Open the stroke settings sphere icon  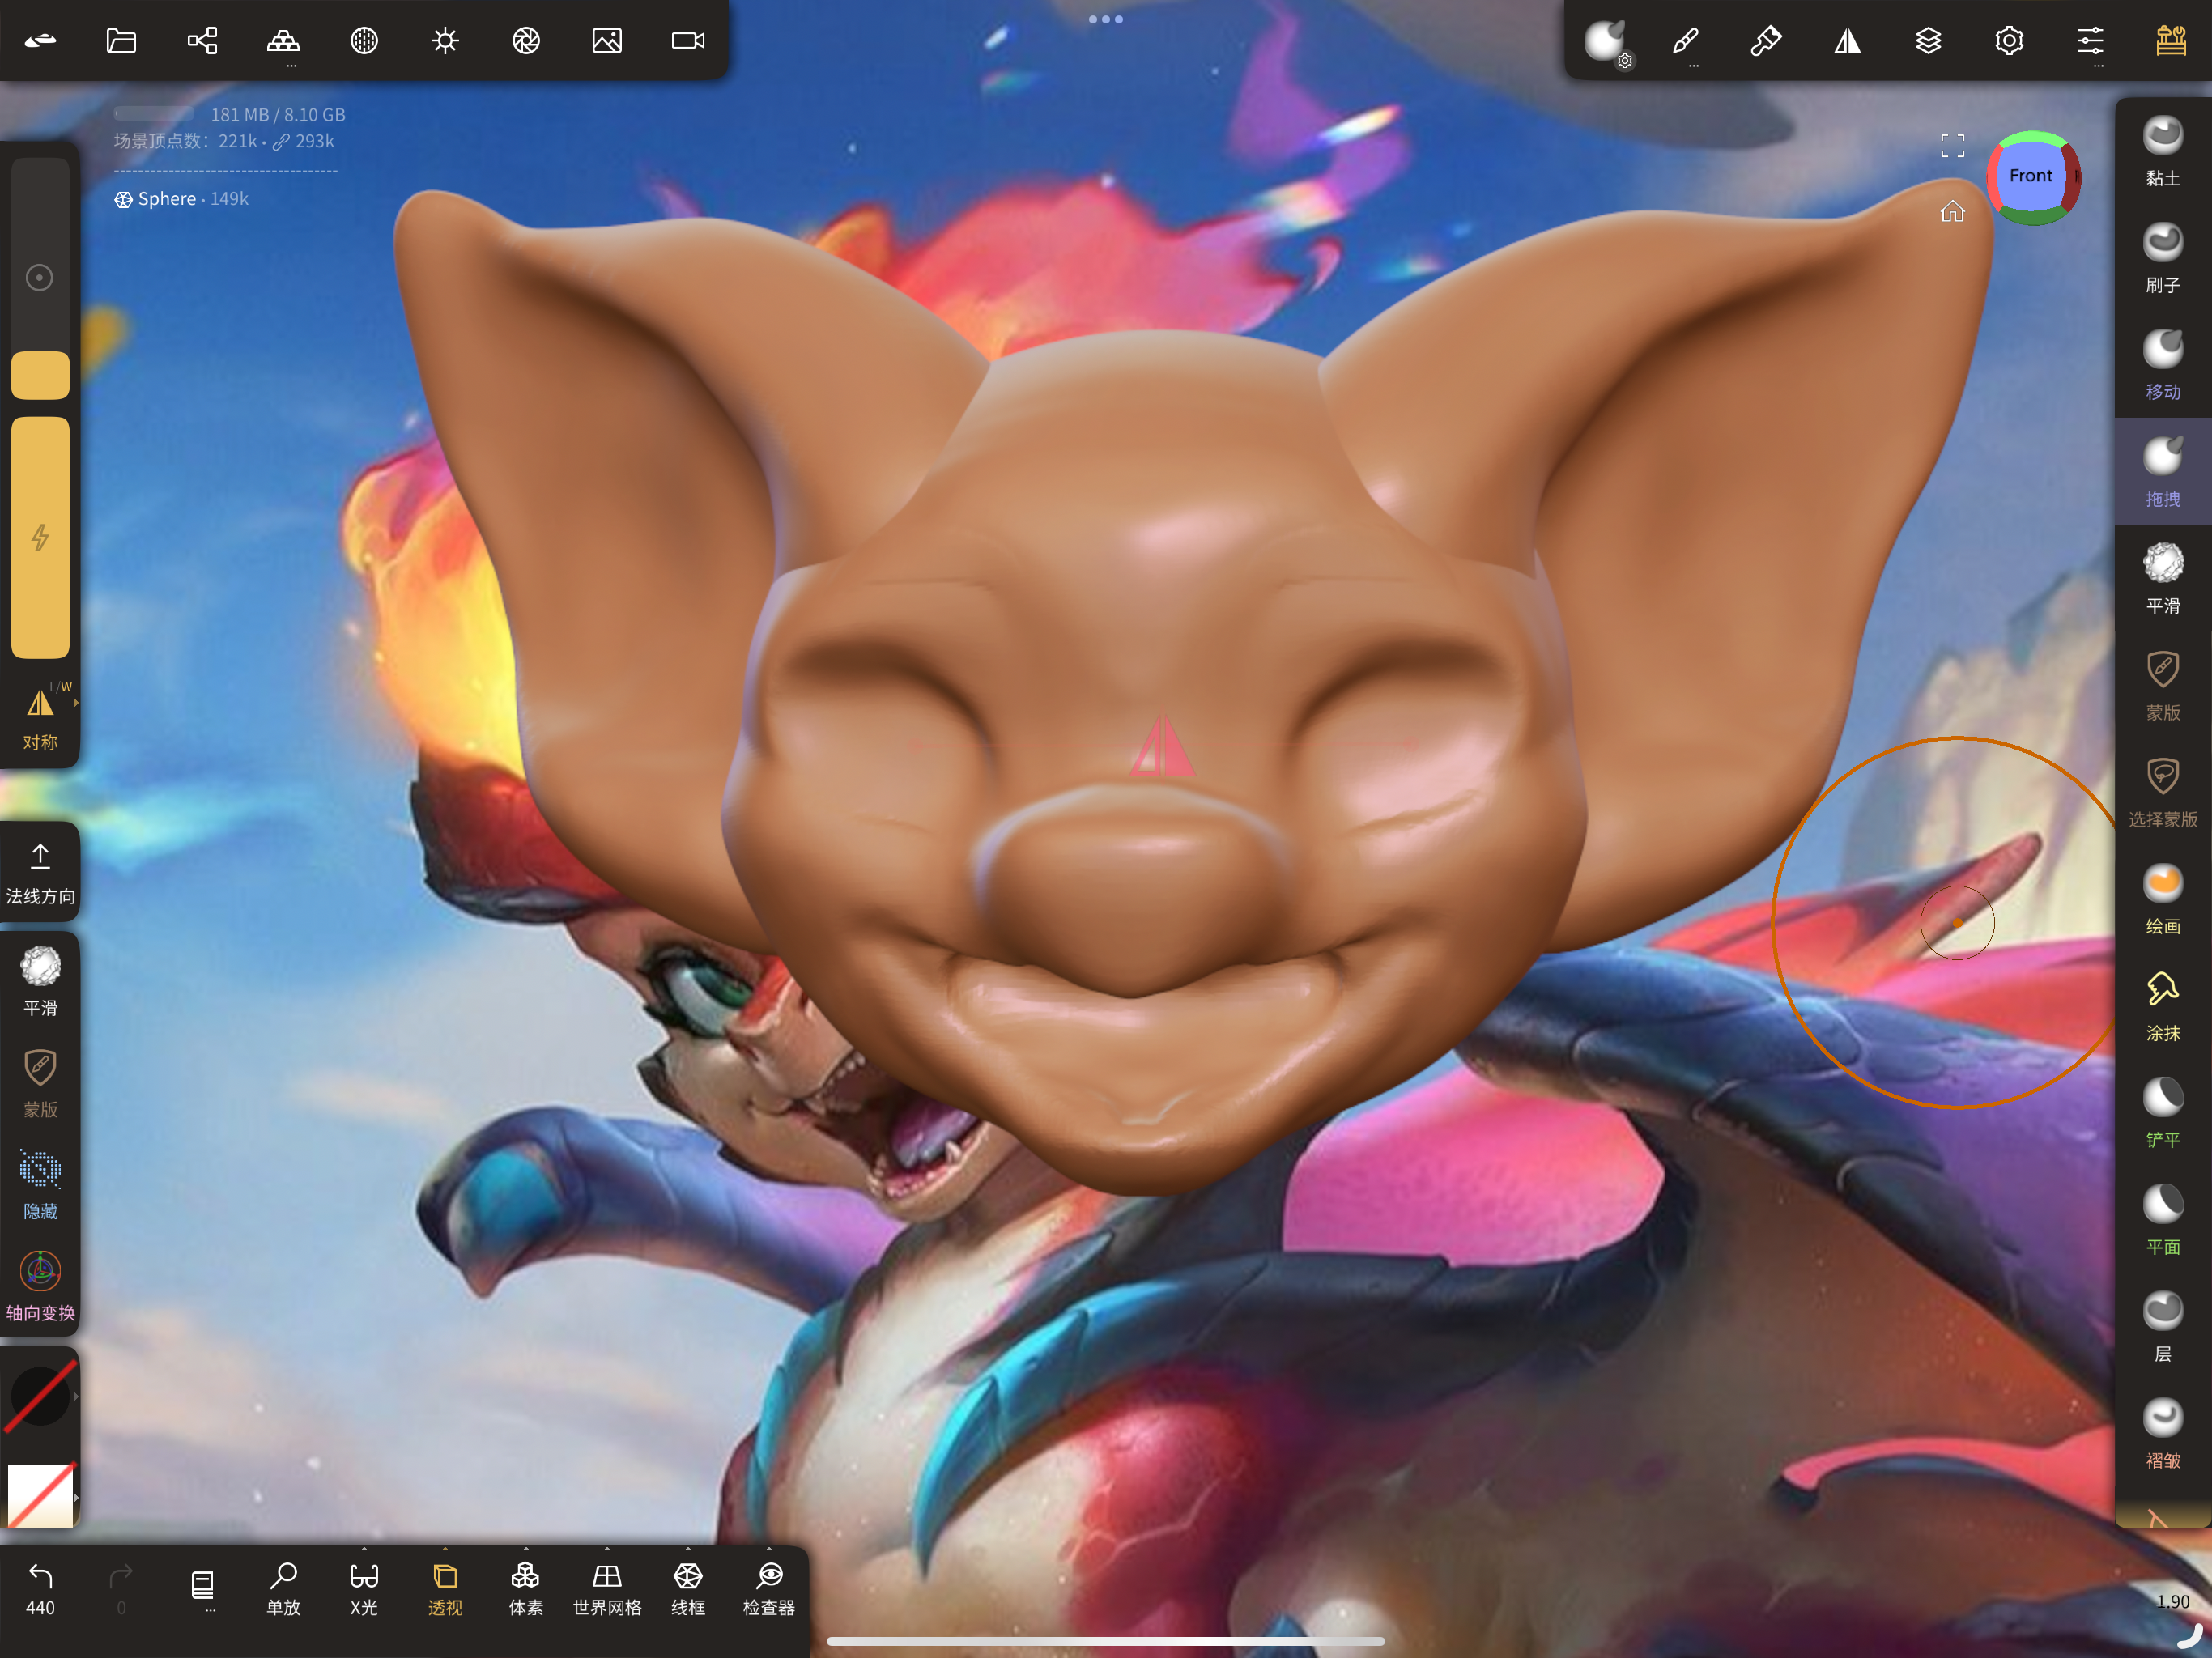1606,42
